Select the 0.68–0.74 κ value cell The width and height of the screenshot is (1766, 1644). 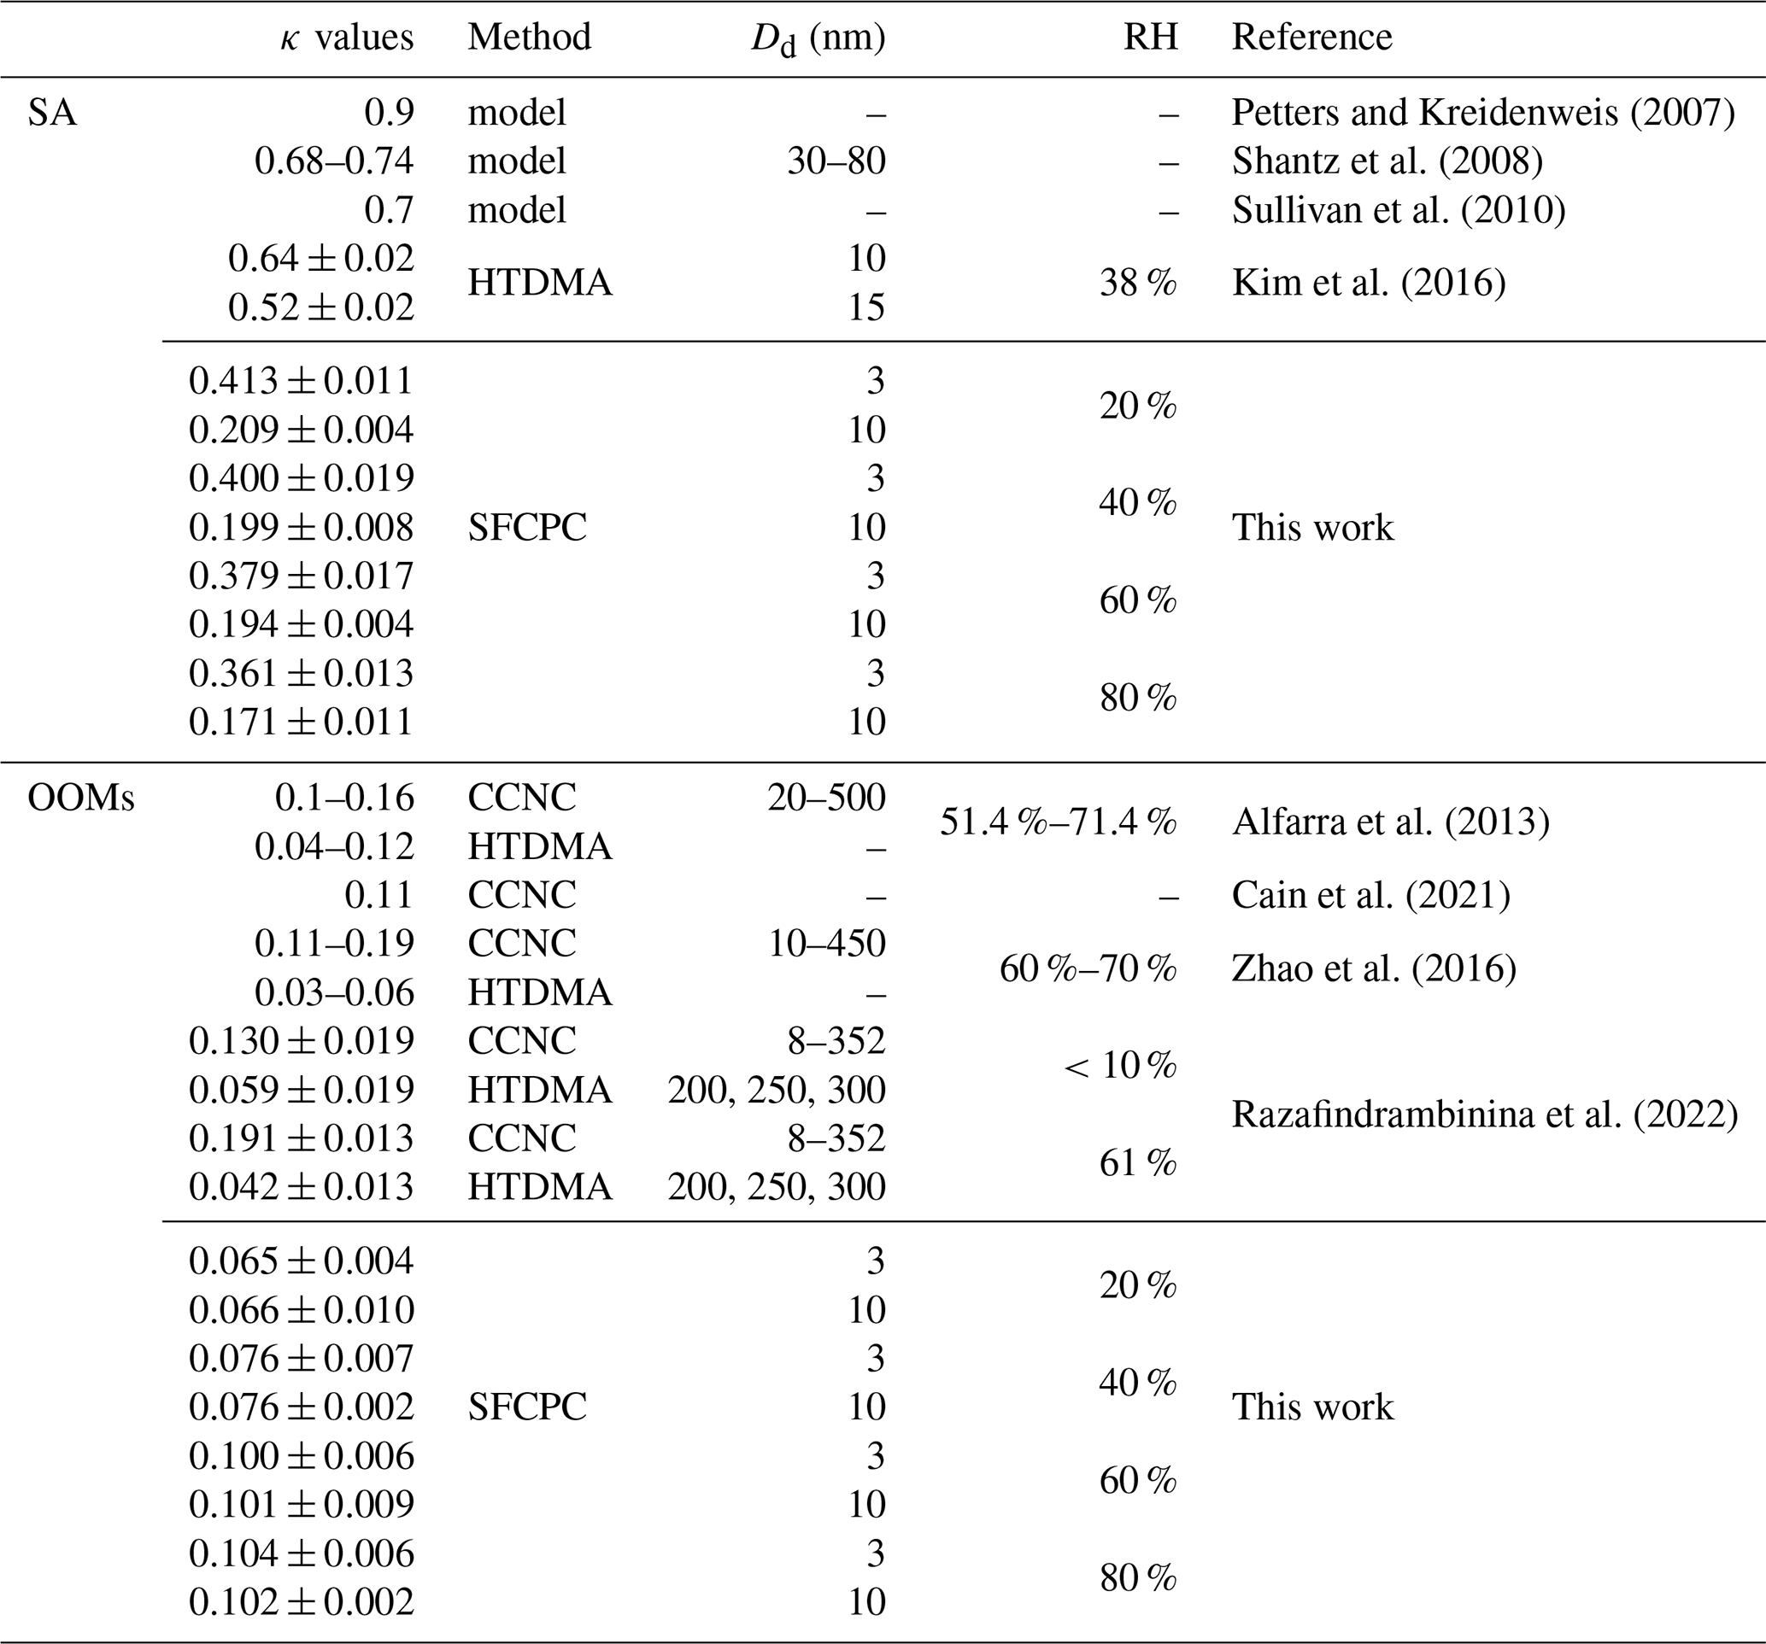tap(334, 161)
